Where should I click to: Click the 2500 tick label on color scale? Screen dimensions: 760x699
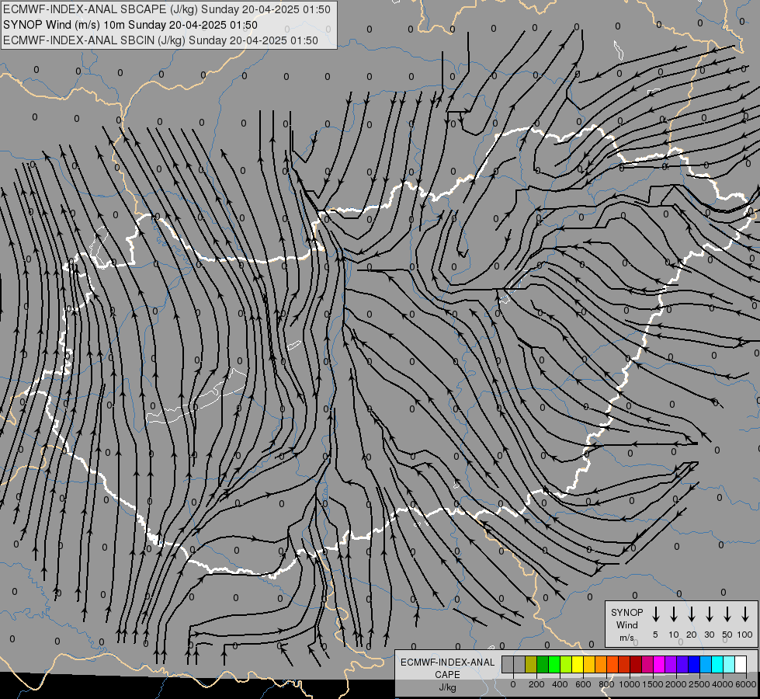click(x=699, y=684)
